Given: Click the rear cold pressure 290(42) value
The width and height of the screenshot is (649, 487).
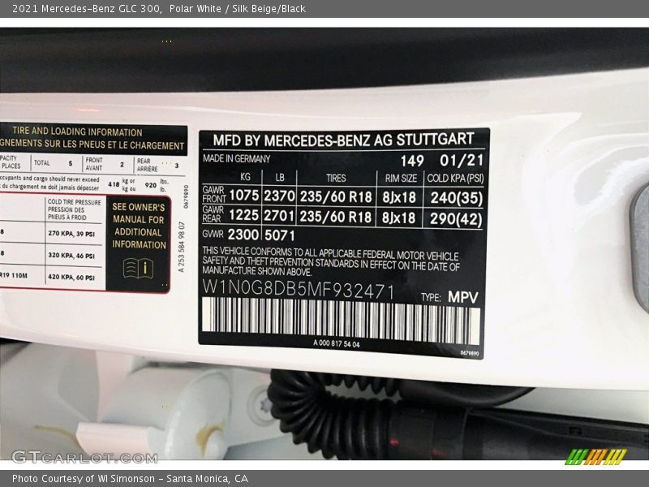Looking at the screenshot, I should click(x=456, y=218).
